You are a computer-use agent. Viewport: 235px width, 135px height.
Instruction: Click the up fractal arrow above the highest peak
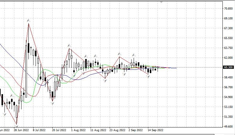(28, 20)
